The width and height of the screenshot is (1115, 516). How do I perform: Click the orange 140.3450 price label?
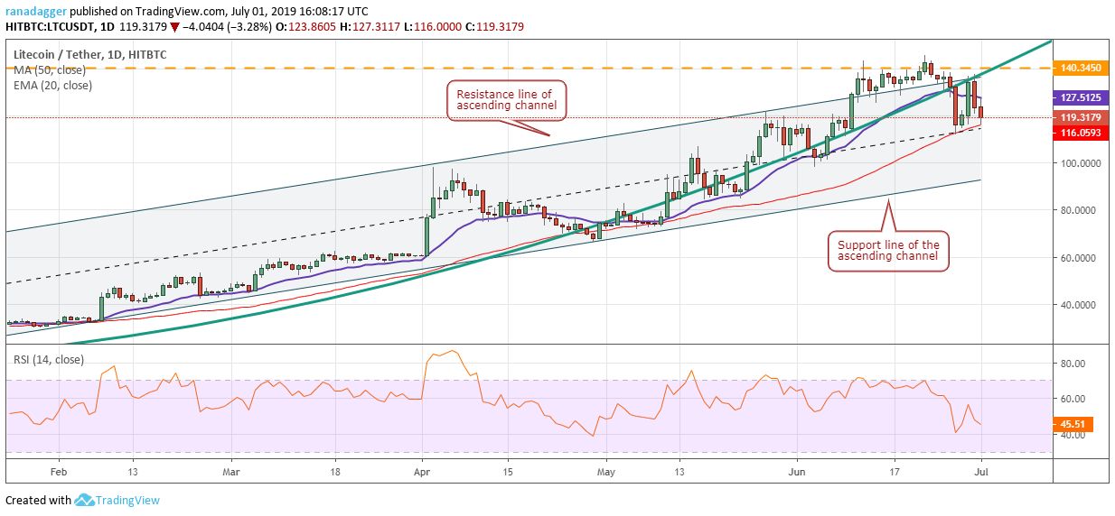pyautogui.click(x=1083, y=68)
